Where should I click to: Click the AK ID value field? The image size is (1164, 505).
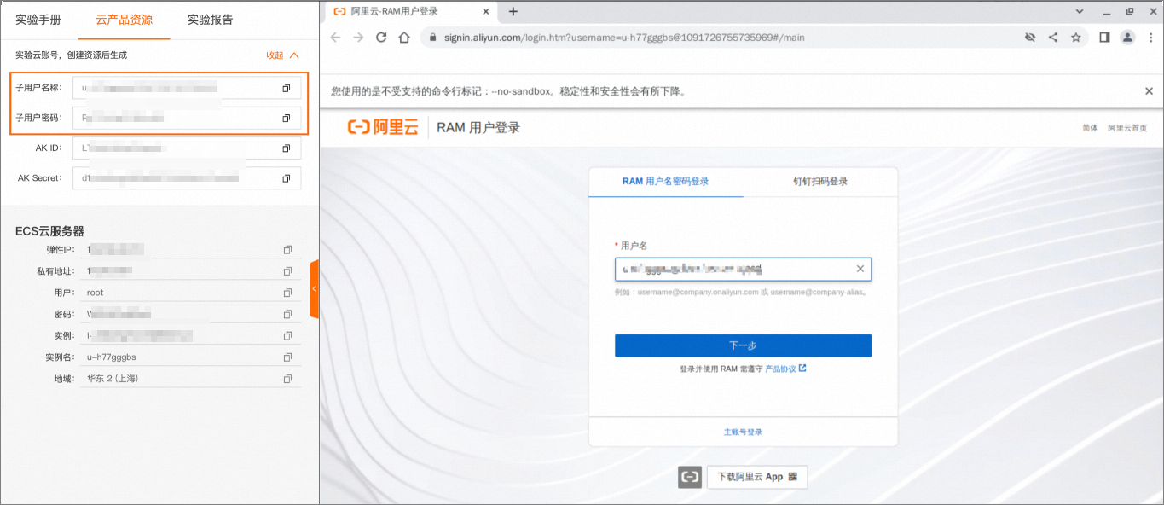[x=187, y=148]
